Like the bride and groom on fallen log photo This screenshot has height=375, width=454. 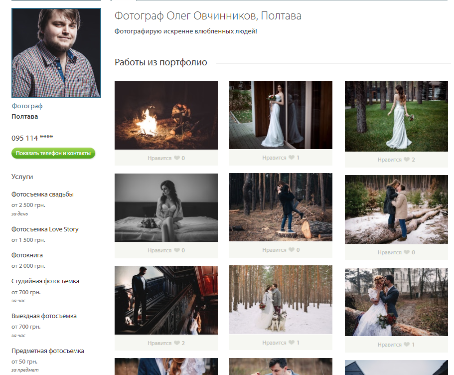406,345
